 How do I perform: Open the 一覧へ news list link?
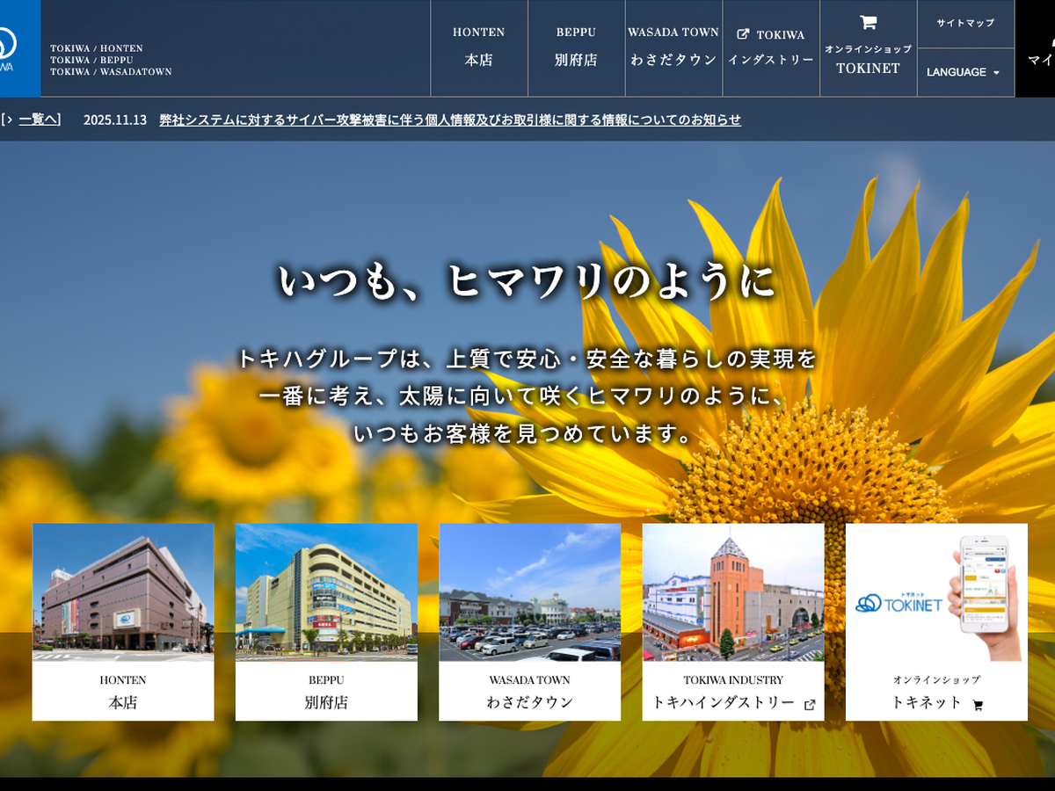click(38, 120)
